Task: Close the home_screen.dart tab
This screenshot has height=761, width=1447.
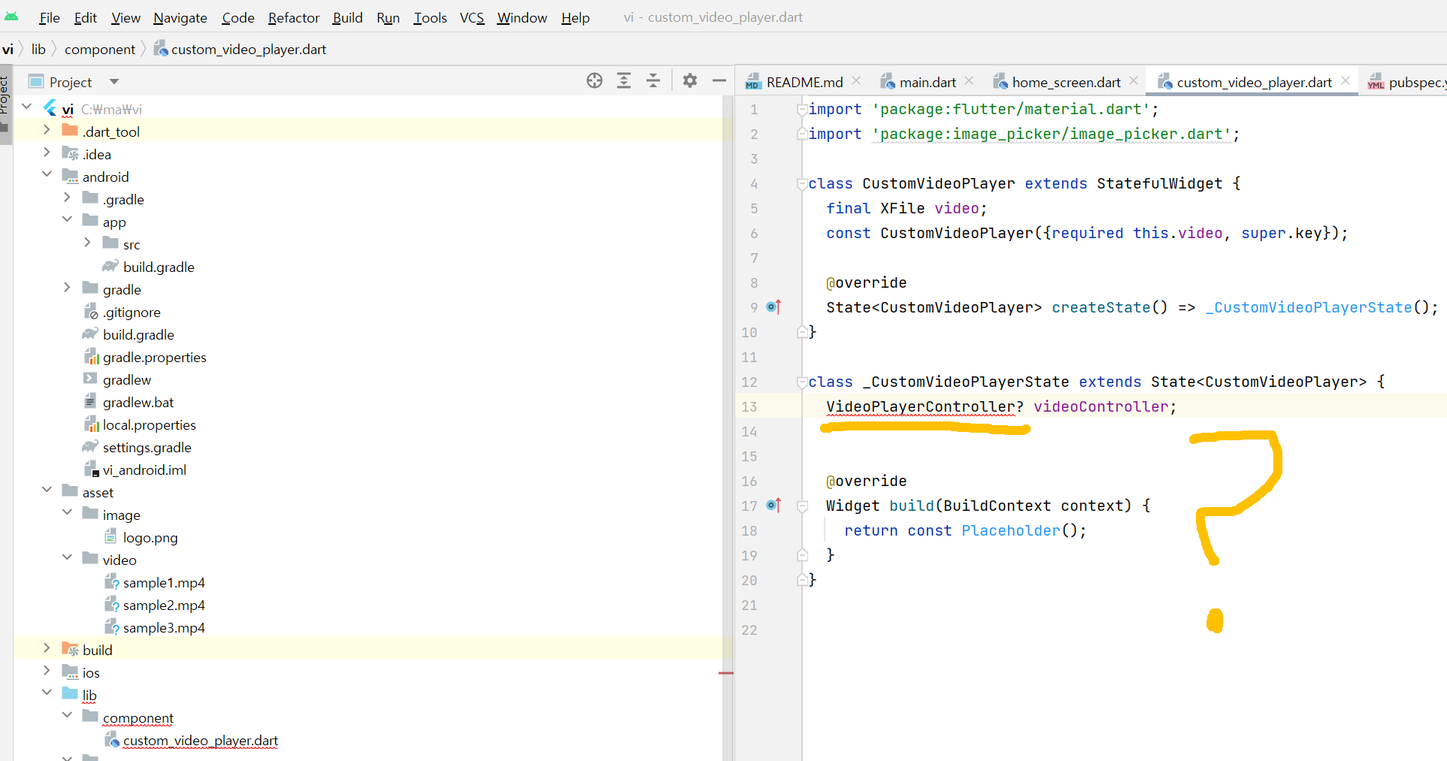Action: pos(1134,80)
